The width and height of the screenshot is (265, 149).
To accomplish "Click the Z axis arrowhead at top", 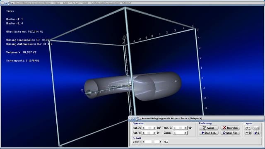I will pyautogui.click(x=124, y=37).
